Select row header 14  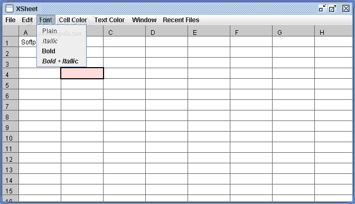11,179
